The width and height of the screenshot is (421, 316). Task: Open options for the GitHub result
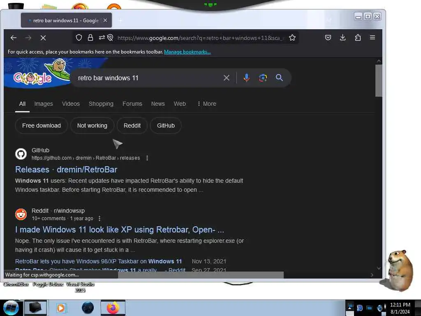(x=147, y=158)
